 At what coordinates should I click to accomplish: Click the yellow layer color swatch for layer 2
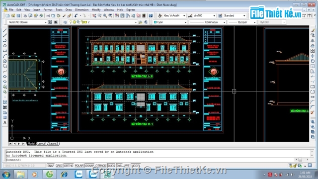(86, 22)
